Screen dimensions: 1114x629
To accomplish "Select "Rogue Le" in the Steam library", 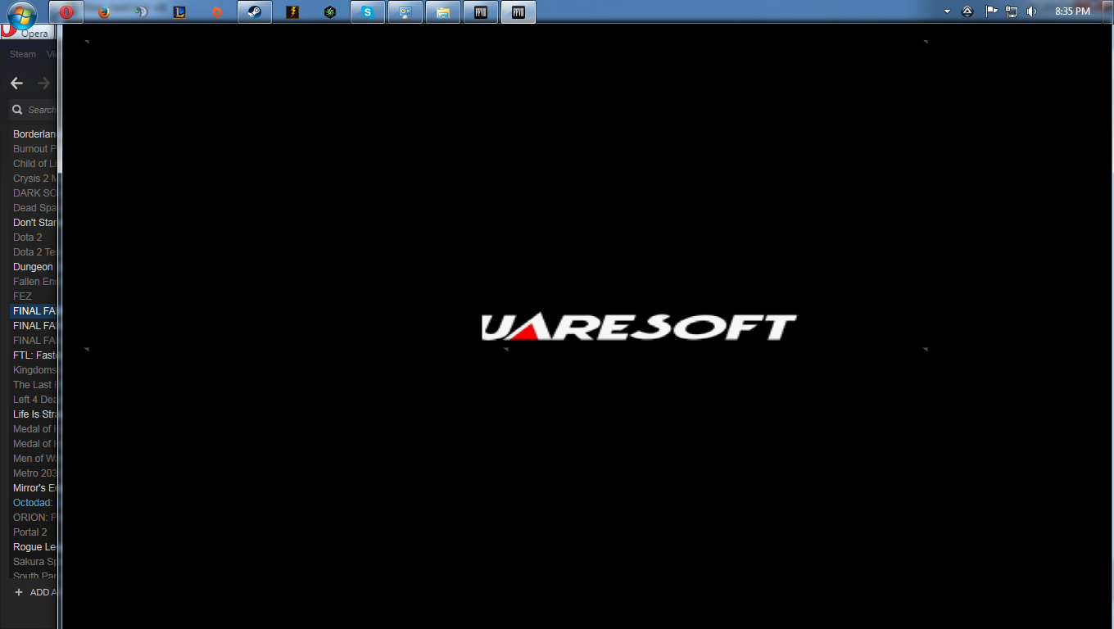I will tap(34, 547).
